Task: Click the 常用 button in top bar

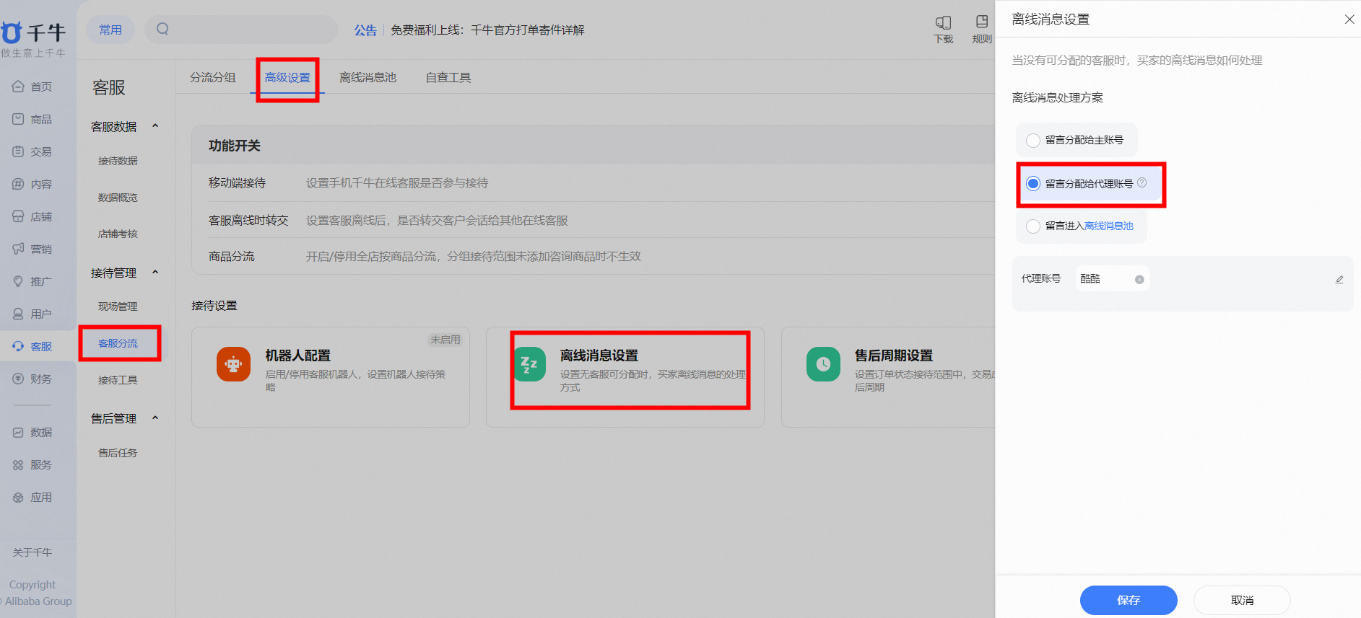Action: click(110, 30)
